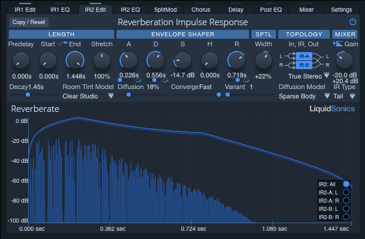Image resolution: width=365 pixels, height=239 pixels.
Task: Click the MIXER section header
Action: click(x=345, y=34)
